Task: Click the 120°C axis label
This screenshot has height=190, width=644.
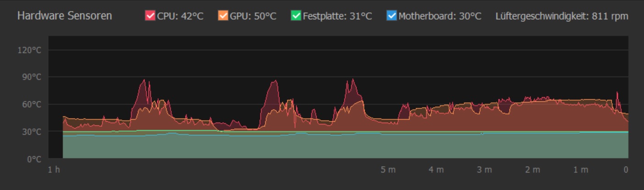Action: coord(29,50)
